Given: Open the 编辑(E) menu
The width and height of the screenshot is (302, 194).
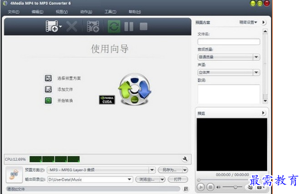Looking at the screenshot, I should pos(37,12).
